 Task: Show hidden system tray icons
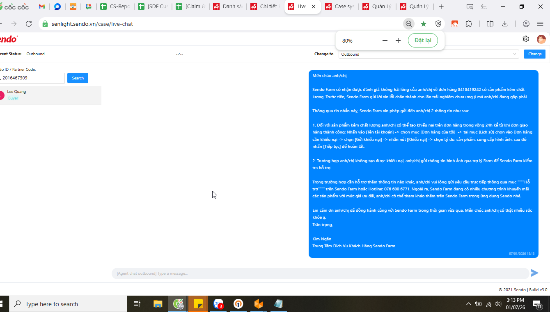click(x=468, y=304)
